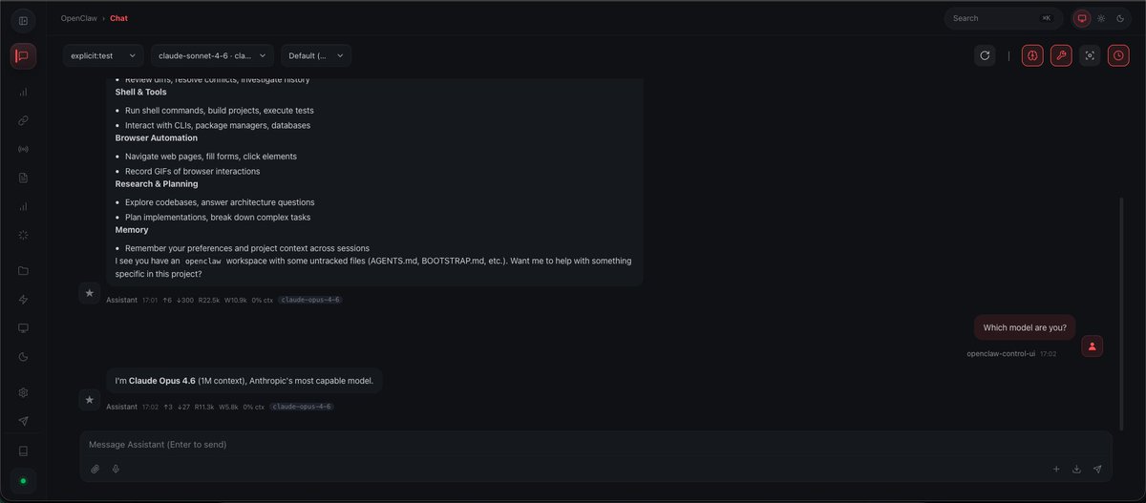Screen dimensions: 1146x503
Task: Select the dark theme moon icon in top bar
Action: point(1120,18)
